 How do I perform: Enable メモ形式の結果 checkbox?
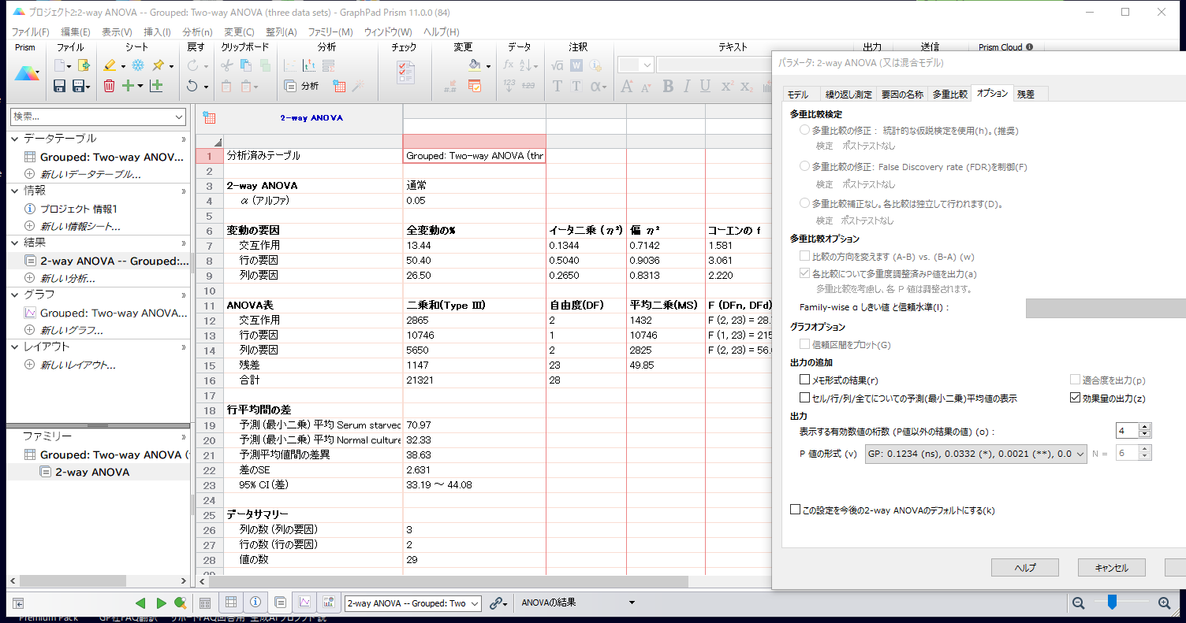coord(805,380)
